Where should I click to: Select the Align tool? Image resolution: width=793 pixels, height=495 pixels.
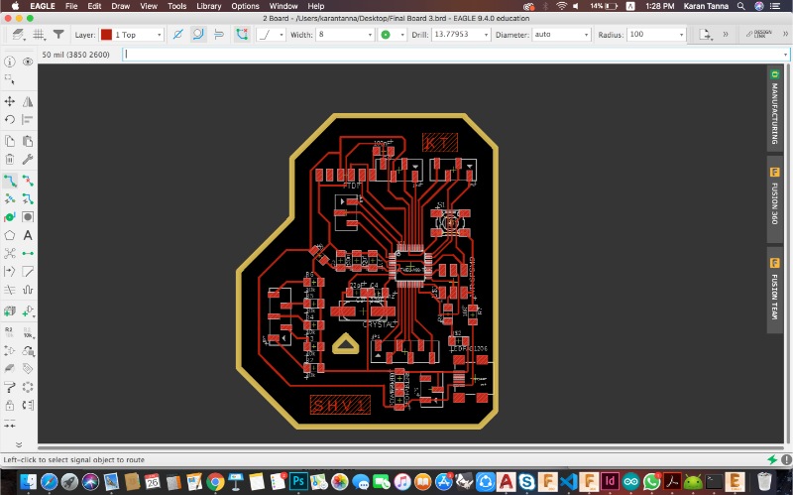pyautogui.click(x=28, y=119)
